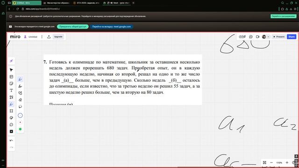Switch to the Untitled - Miro tab
Screen dimensions: 299x168
point(27,3)
